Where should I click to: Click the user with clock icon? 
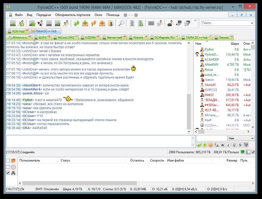[160, 23]
